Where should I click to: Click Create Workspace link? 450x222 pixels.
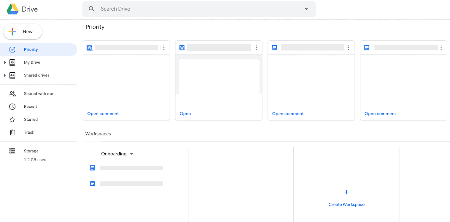(346, 205)
